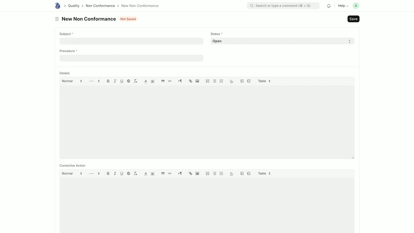The width and height of the screenshot is (414, 233).
Task: Insert a link in Details editor
Action: pyautogui.click(x=191, y=81)
